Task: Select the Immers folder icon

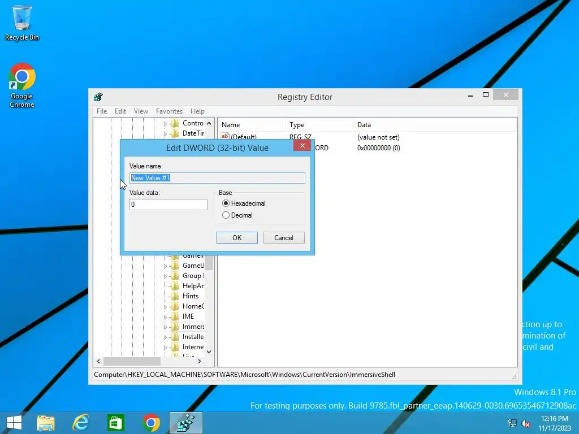Action: (175, 327)
